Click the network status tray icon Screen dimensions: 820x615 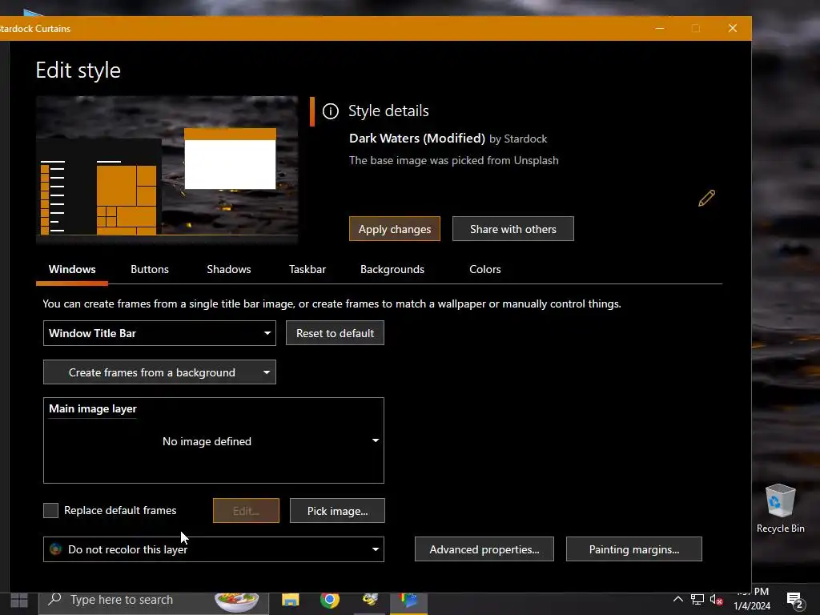[697, 599]
